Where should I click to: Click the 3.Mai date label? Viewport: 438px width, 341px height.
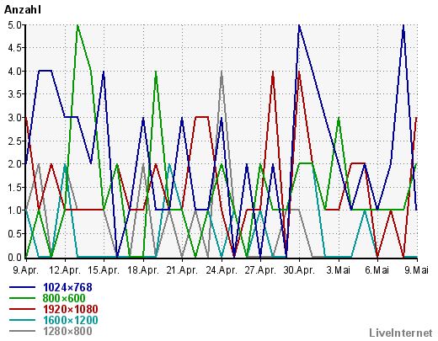tap(339, 270)
